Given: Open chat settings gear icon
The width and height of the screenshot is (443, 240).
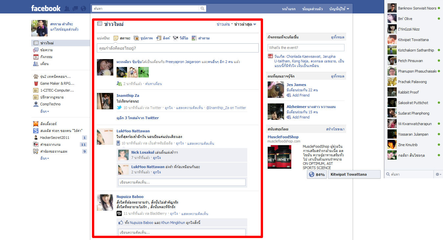Looking at the screenshot, I should tap(438, 174).
